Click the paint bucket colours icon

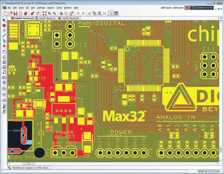pyautogui.click(x=61, y=13)
